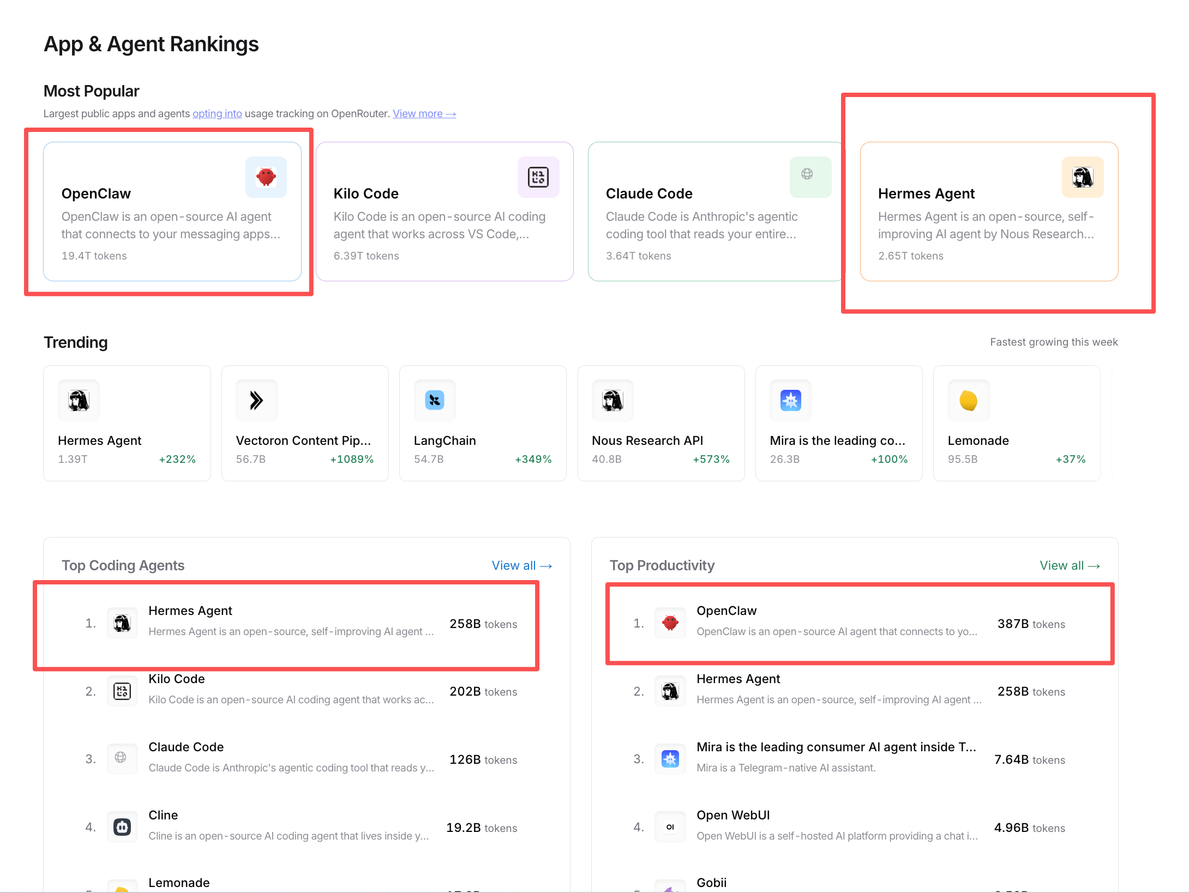Click the Open WebUI name

[733, 815]
